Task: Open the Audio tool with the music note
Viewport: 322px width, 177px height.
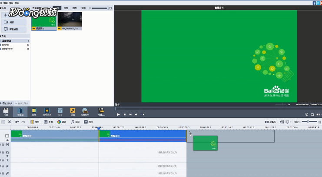Action: coord(75,122)
